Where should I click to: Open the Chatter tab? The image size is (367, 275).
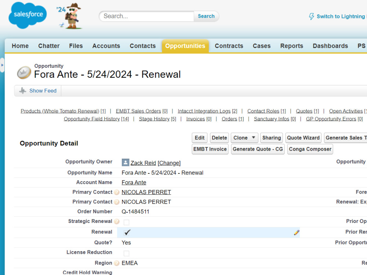click(49, 46)
